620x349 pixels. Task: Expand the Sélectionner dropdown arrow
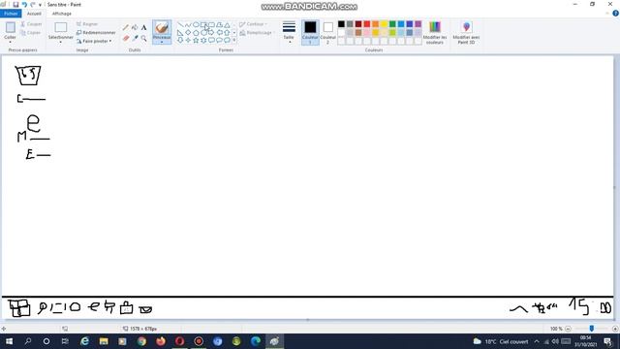click(60, 42)
